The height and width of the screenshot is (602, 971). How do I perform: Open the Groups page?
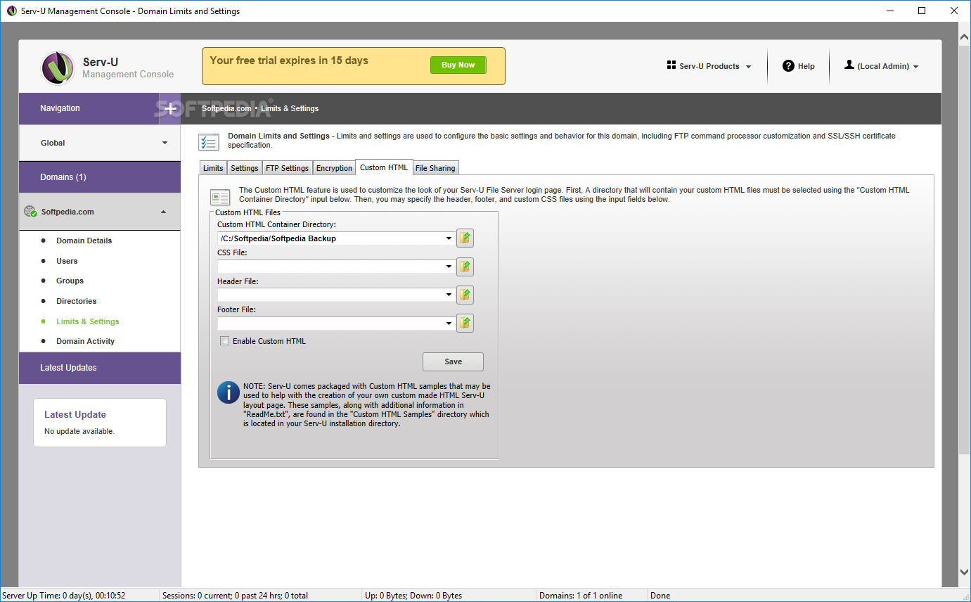tap(70, 281)
